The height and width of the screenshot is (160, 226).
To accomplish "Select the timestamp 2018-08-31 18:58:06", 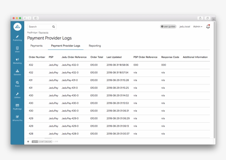I will tap(117, 65).
